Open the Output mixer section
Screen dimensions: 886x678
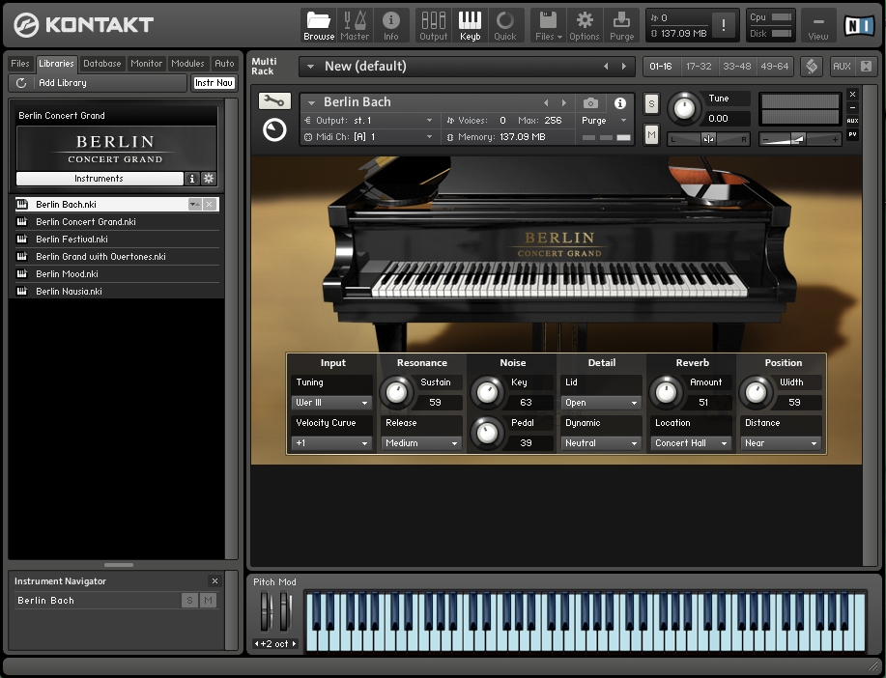[434, 25]
